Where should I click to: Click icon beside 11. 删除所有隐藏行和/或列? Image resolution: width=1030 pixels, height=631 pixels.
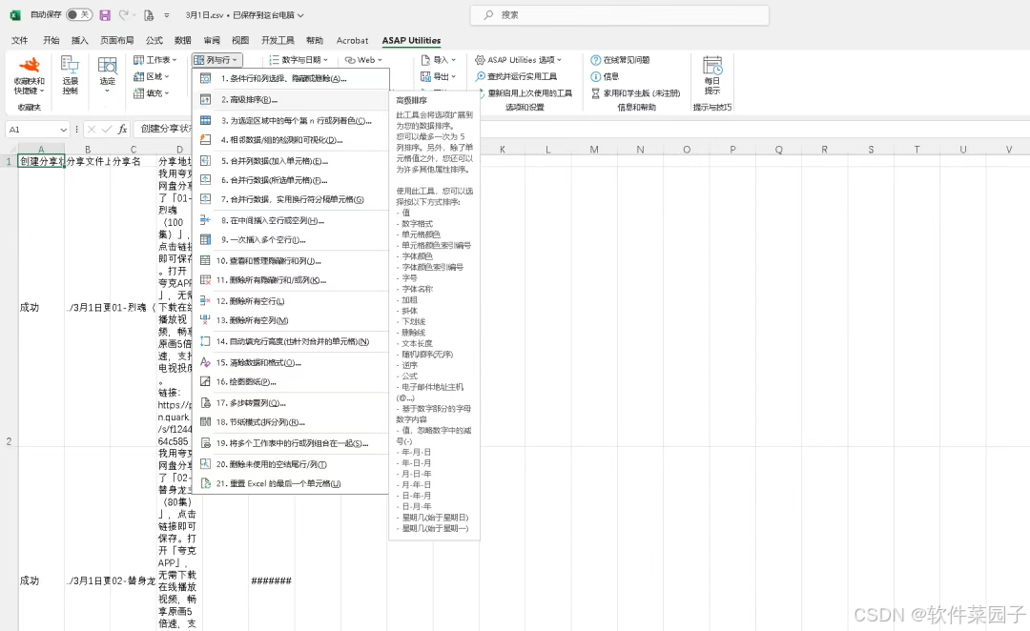[206, 279]
